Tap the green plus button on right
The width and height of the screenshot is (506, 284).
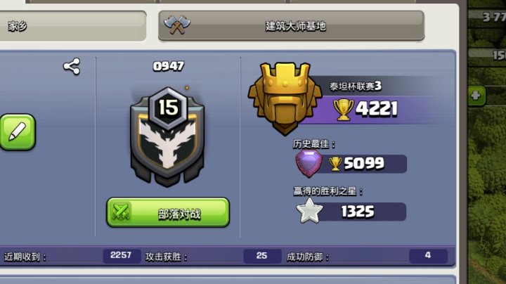click(476, 96)
